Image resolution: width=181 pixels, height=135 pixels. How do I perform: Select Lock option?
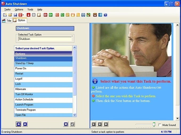(x=43, y=84)
